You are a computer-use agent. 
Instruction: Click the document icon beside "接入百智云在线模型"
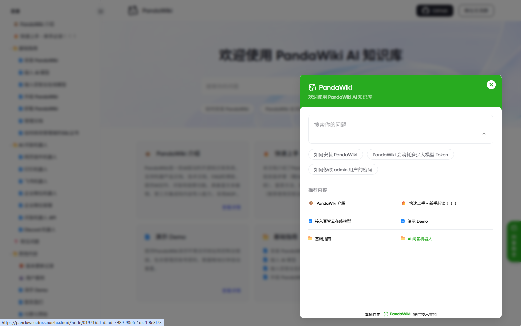[310, 221]
